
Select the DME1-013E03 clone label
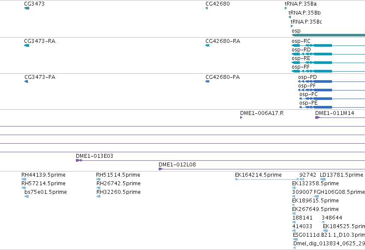(x=94, y=156)
